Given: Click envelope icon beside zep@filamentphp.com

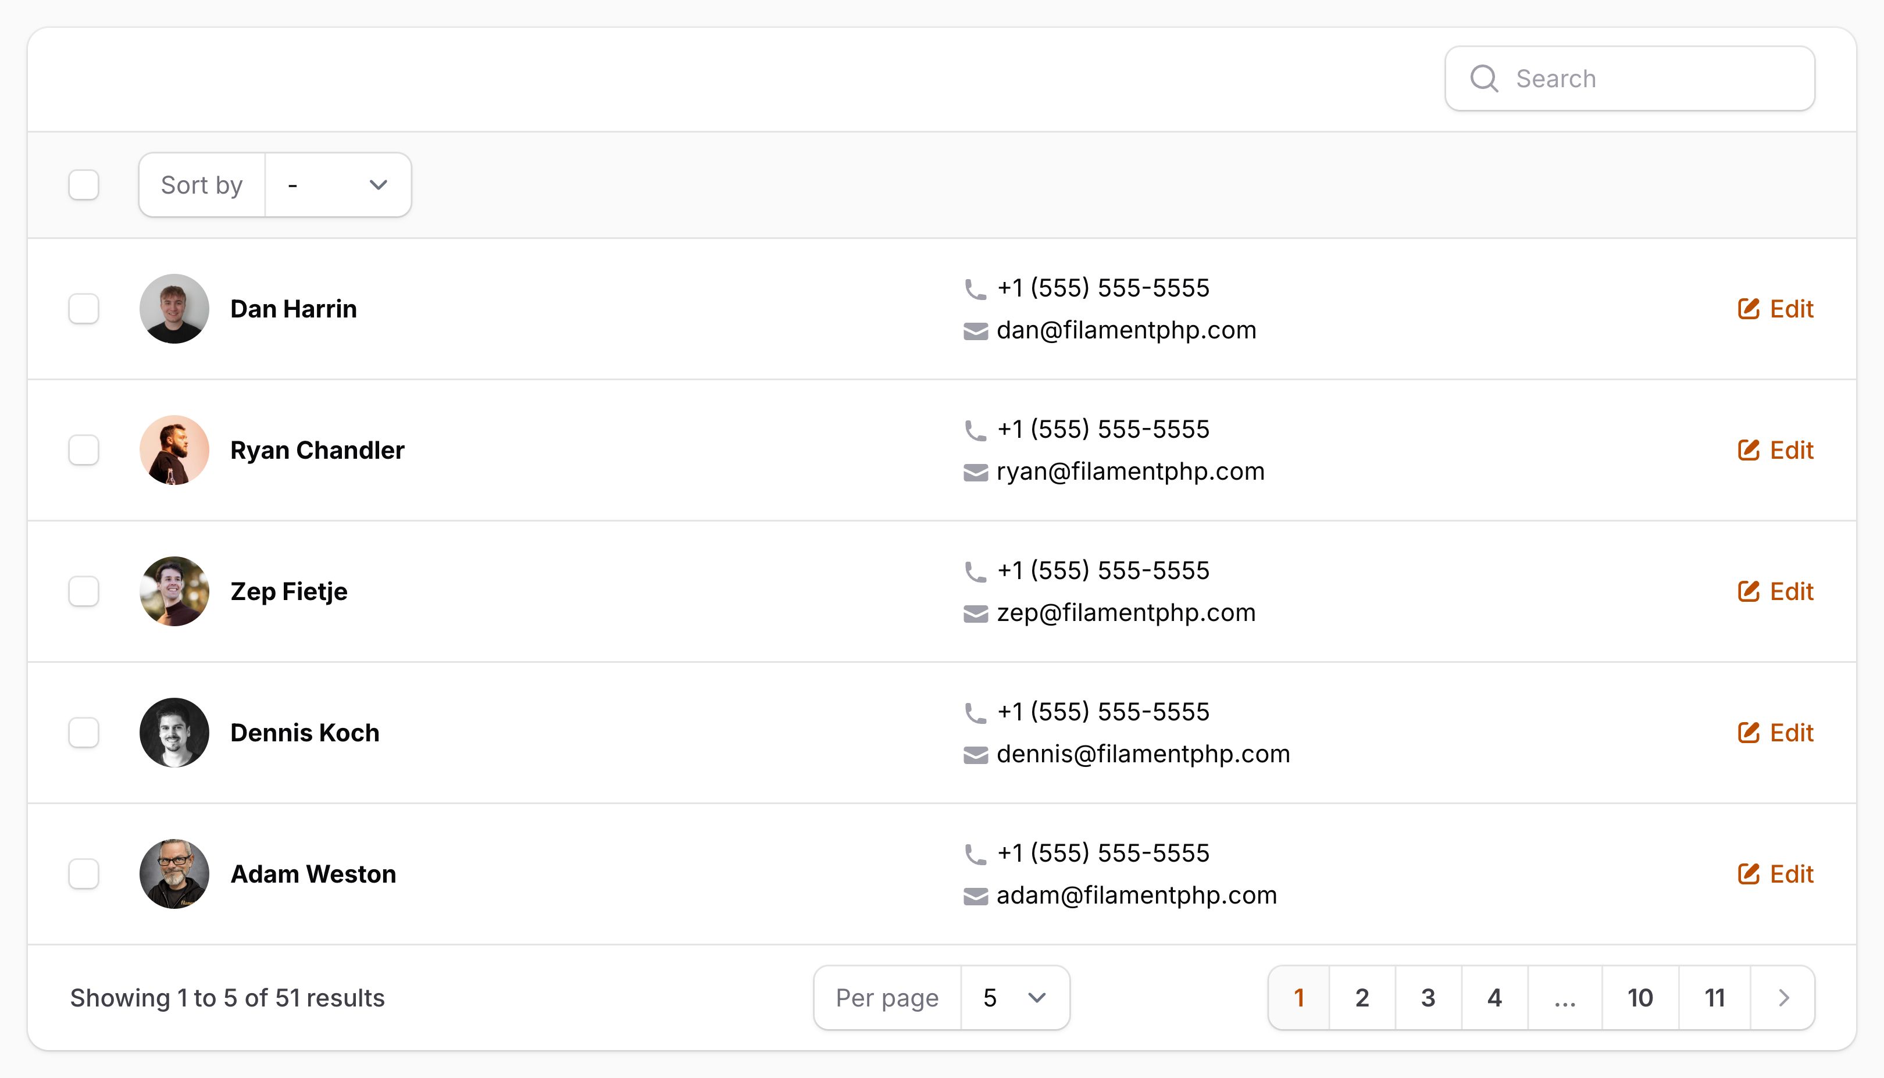Looking at the screenshot, I should click(976, 614).
